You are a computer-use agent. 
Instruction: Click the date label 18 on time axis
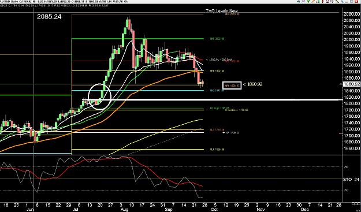5,205
